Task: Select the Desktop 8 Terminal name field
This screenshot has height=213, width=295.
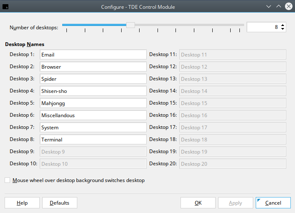Action: tap(93, 140)
